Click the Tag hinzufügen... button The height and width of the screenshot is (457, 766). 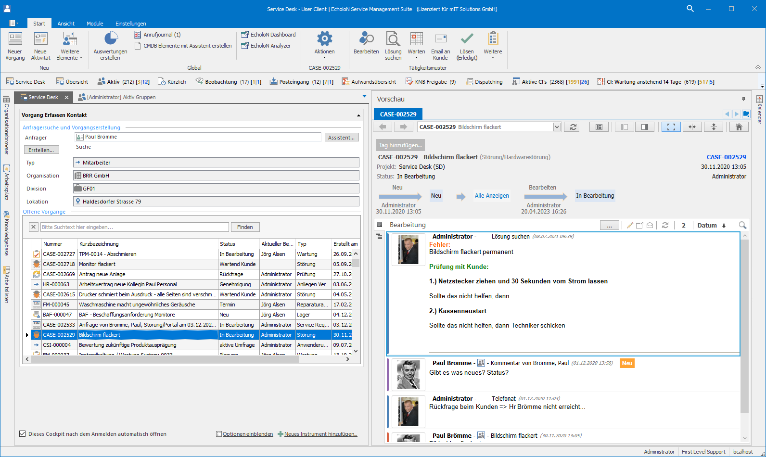coord(400,145)
